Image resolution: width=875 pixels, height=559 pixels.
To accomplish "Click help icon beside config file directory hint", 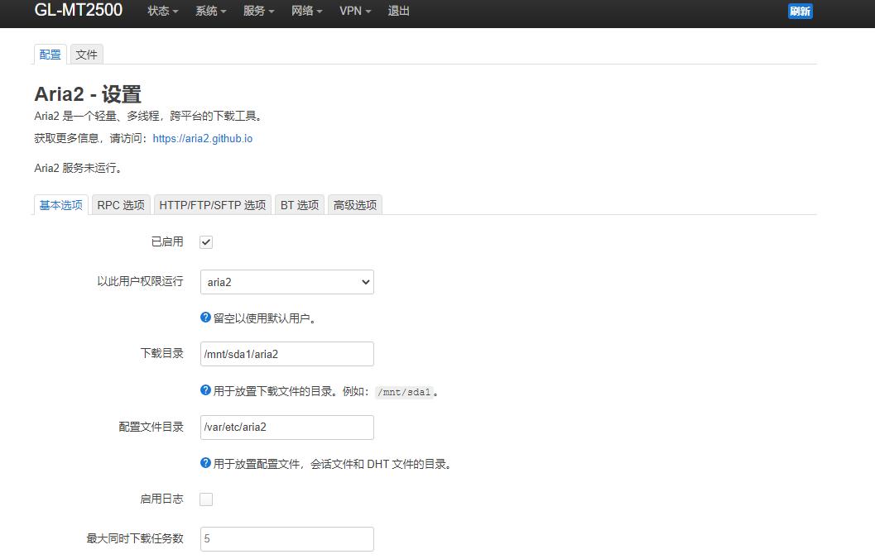I will click(x=204, y=464).
